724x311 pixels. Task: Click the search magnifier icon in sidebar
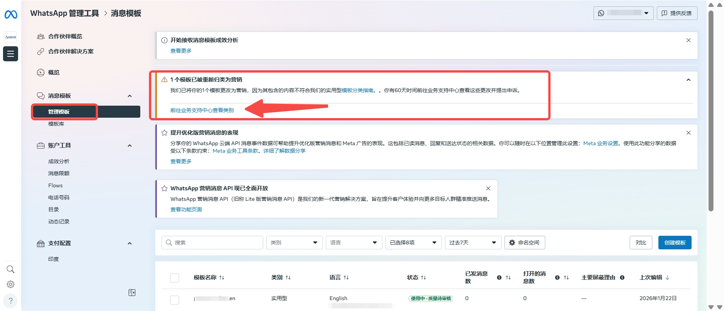(11, 269)
